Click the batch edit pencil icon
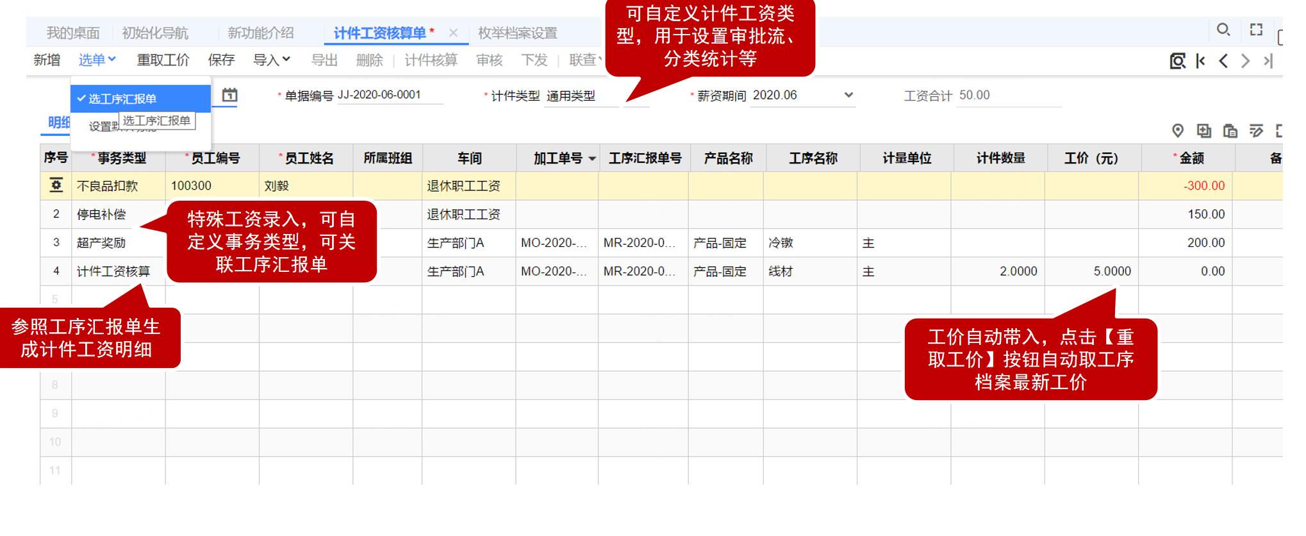Image resolution: width=1306 pixels, height=536 pixels. tap(1256, 131)
